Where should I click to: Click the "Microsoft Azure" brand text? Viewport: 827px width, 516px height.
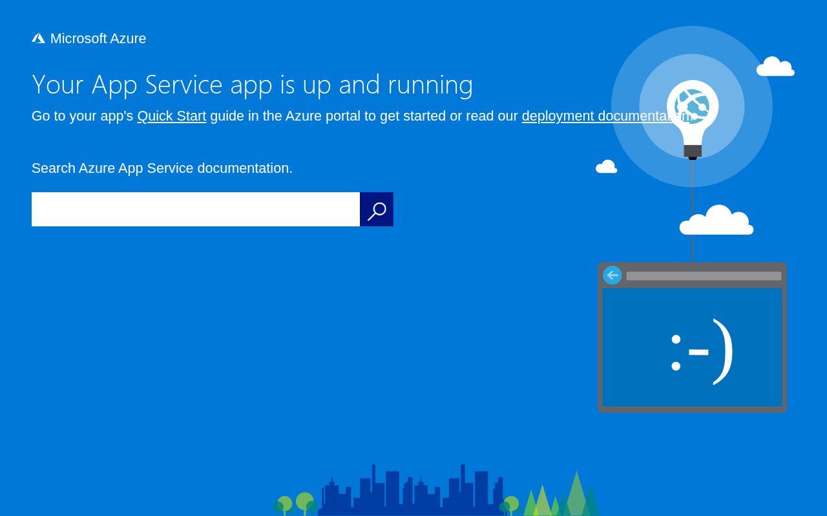click(x=98, y=39)
